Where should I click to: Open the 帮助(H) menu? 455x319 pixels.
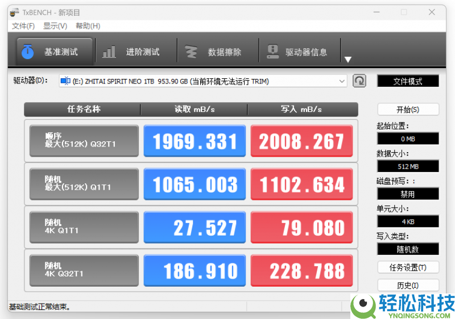tap(88, 26)
